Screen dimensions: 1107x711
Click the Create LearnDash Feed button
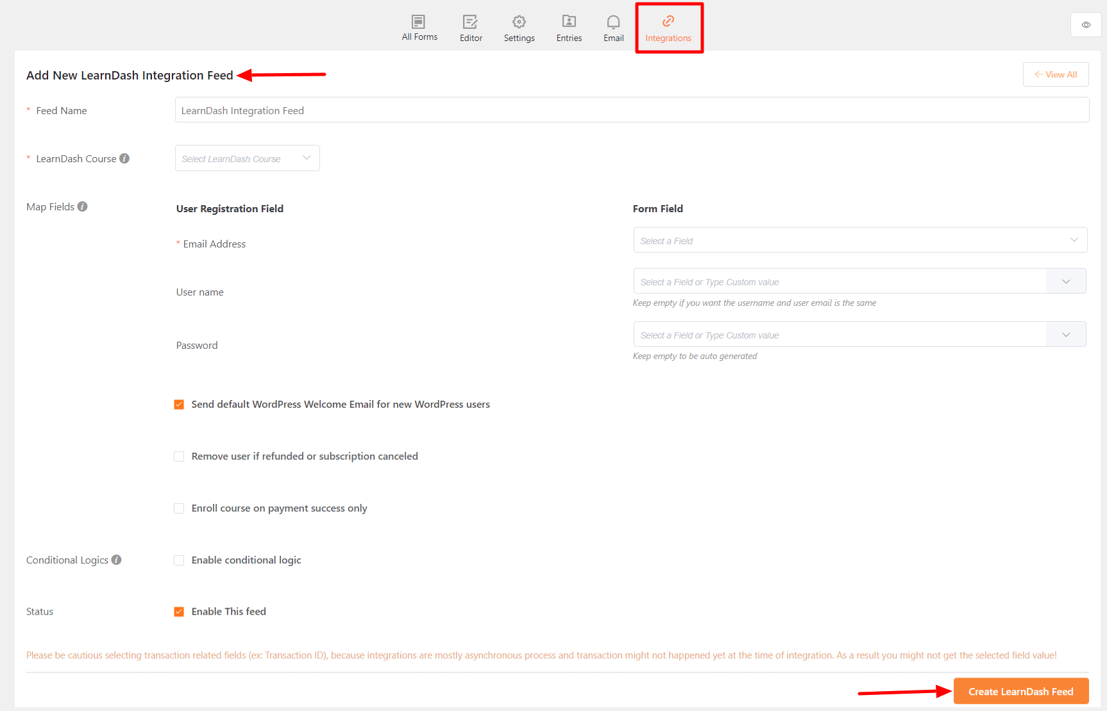click(x=1021, y=691)
